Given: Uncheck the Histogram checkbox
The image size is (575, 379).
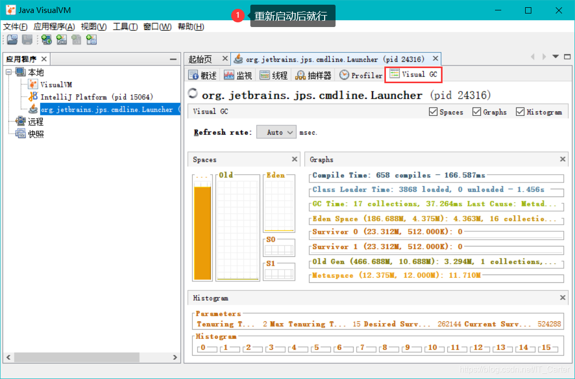Looking at the screenshot, I should tap(520, 112).
